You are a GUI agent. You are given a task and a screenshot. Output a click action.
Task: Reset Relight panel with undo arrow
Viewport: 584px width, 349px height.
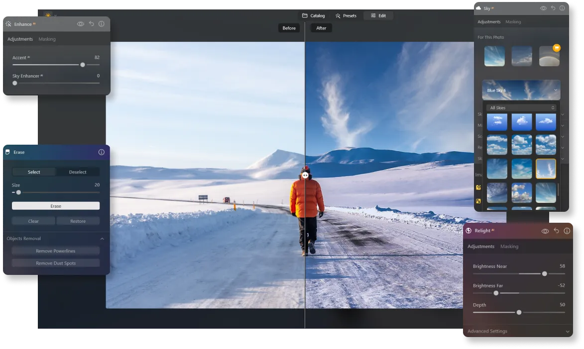pos(556,231)
